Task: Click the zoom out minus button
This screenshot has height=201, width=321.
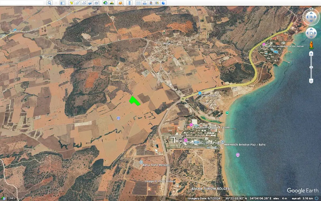Action: coord(311,81)
